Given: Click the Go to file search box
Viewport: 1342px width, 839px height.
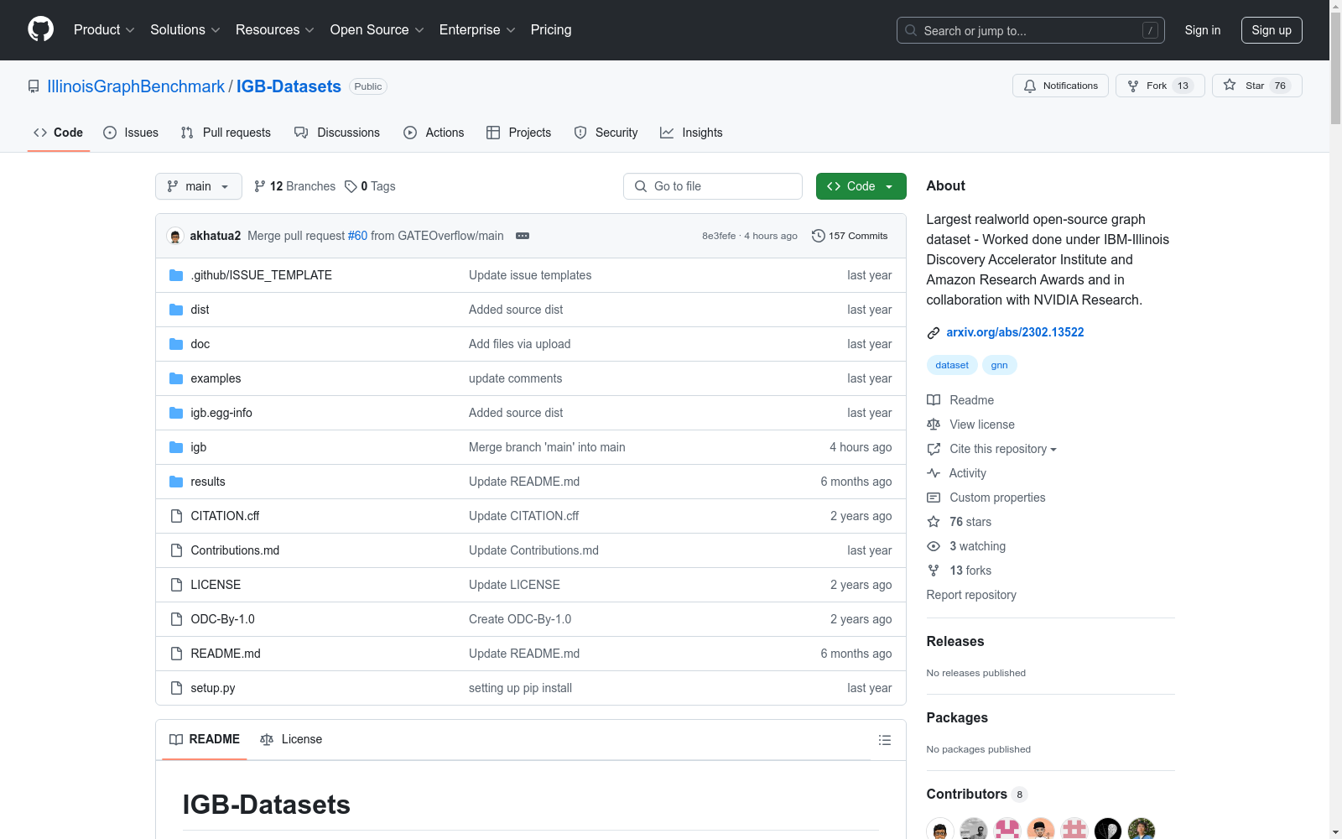Looking at the screenshot, I should [x=713, y=186].
